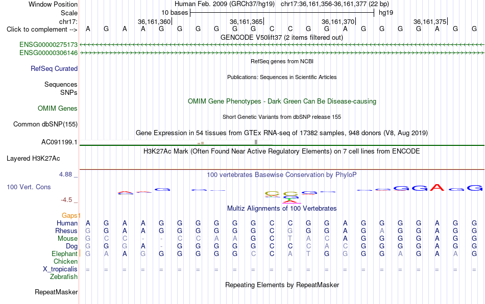Image resolution: width=485 pixels, height=304 pixels.
Task: Open the Layered H3K27Ac track label
Action: [x=33, y=159]
